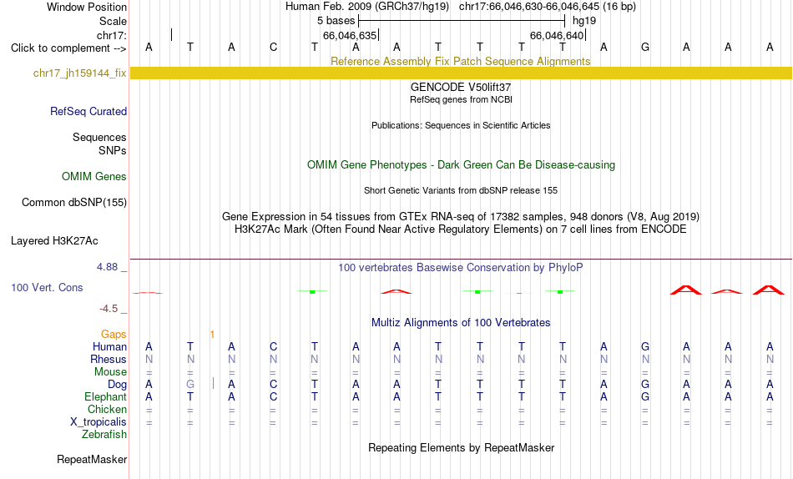Screen dimensions: 793x479
Task: Click the 5 bases scale bar
Action: [462, 21]
